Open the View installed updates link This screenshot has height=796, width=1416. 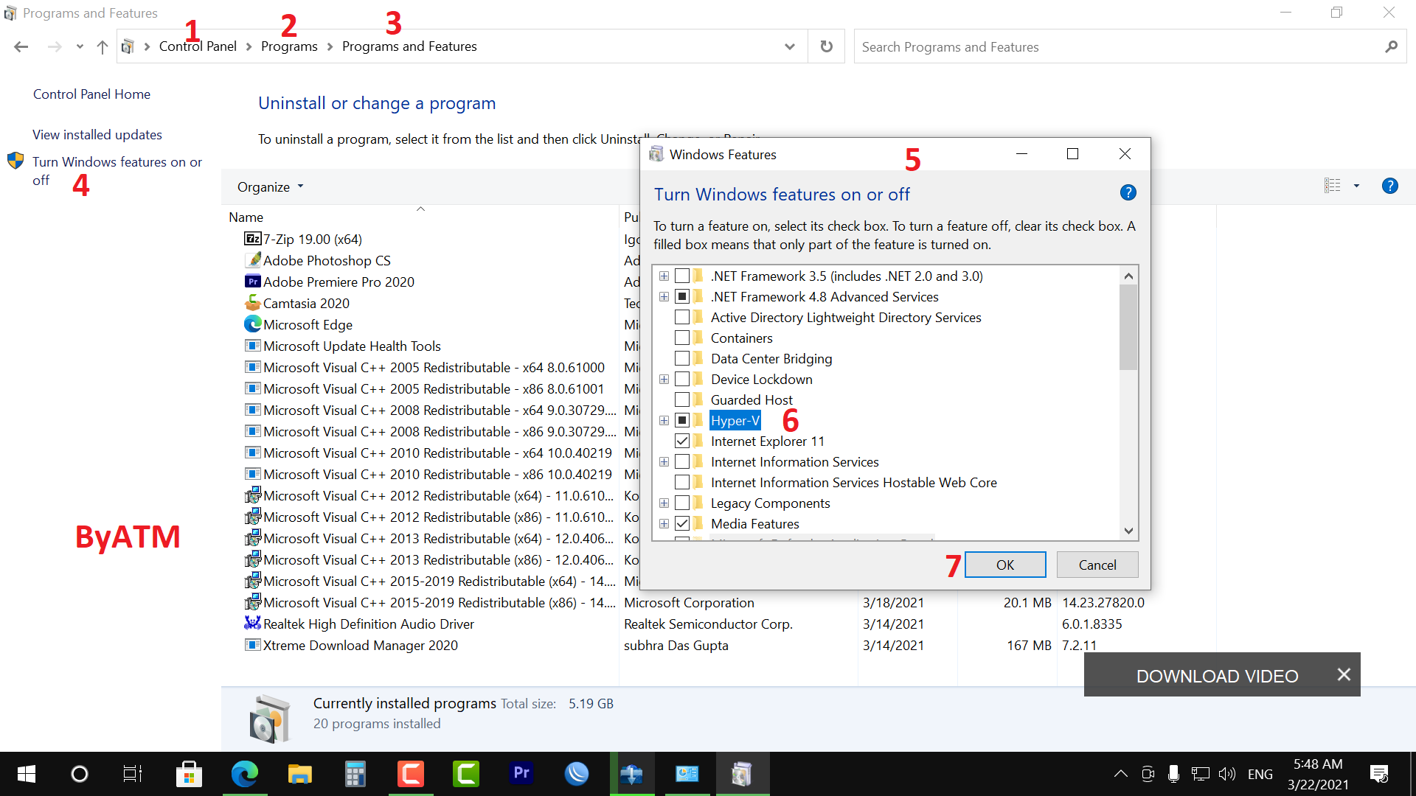(x=97, y=135)
